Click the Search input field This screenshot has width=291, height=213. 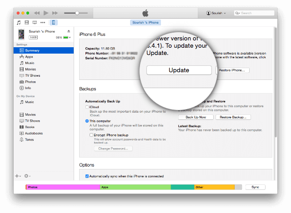coord(254,13)
